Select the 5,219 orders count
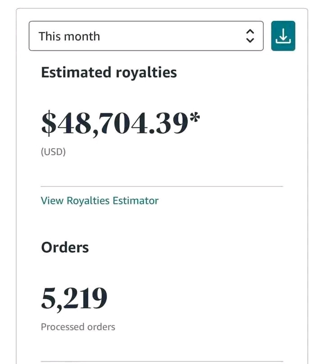Screen dimensions: 324x364 coord(74,298)
